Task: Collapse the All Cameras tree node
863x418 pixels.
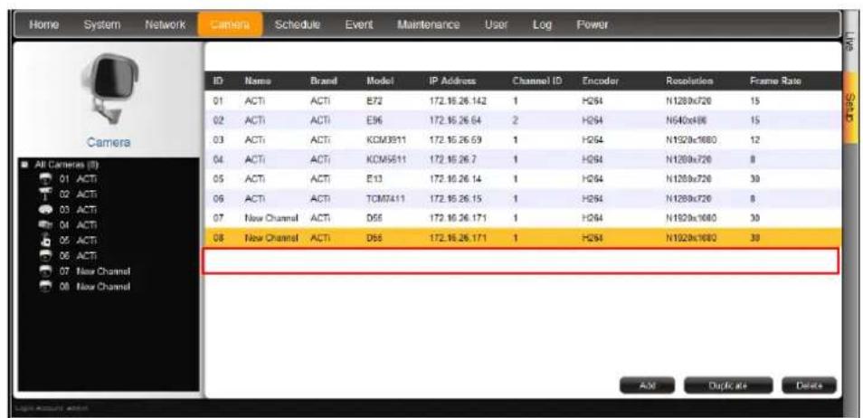Action: click(x=24, y=166)
